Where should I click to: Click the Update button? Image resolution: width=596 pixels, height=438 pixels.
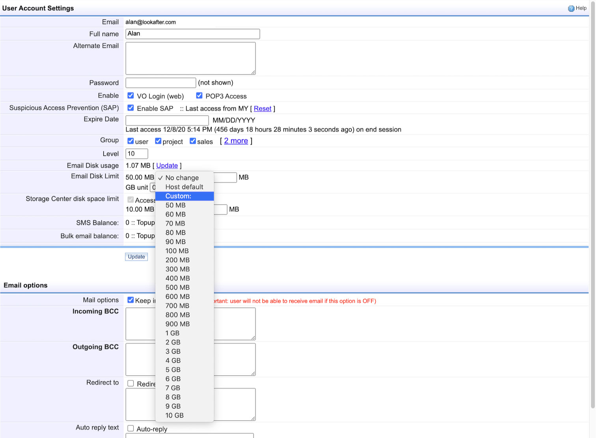coord(136,256)
